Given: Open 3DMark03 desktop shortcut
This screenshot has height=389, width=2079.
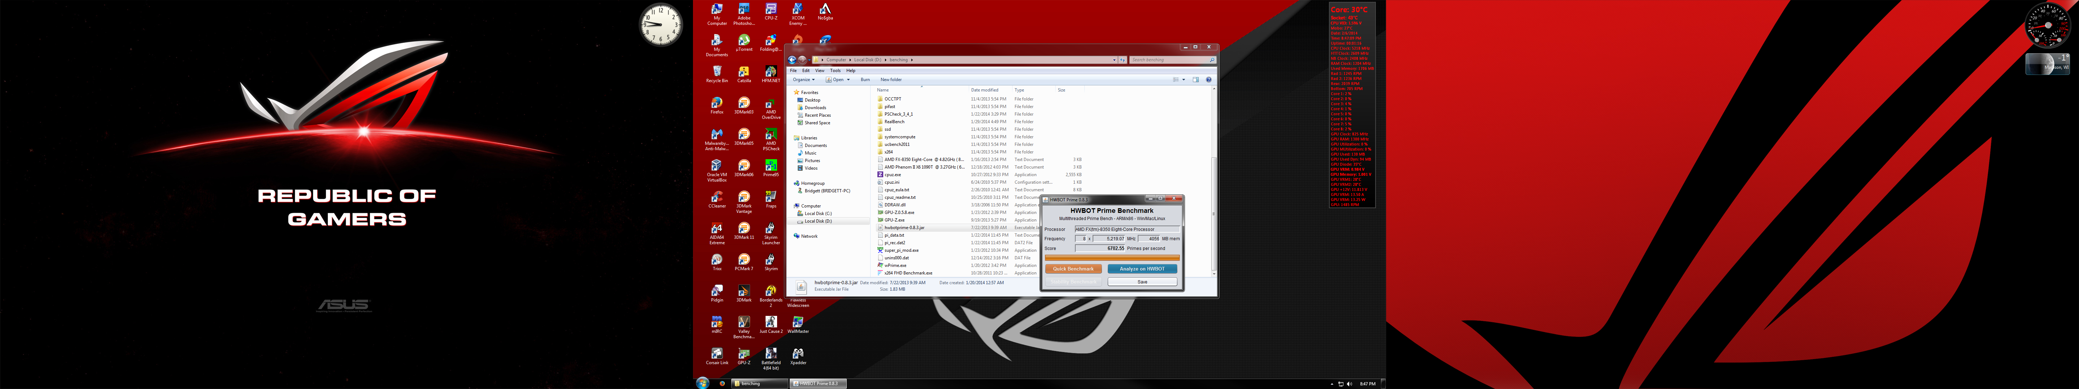Looking at the screenshot, I should pos(744,106).
